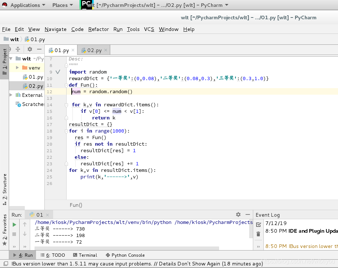Toggle the Structure tool window
This screenshot has height=268, width=338.
point(4,189)
